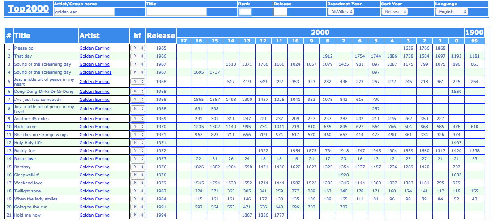This screenshot has height=221, width=494.
Task: Click the year 10 column header
Action: click(x=295, y=41)
